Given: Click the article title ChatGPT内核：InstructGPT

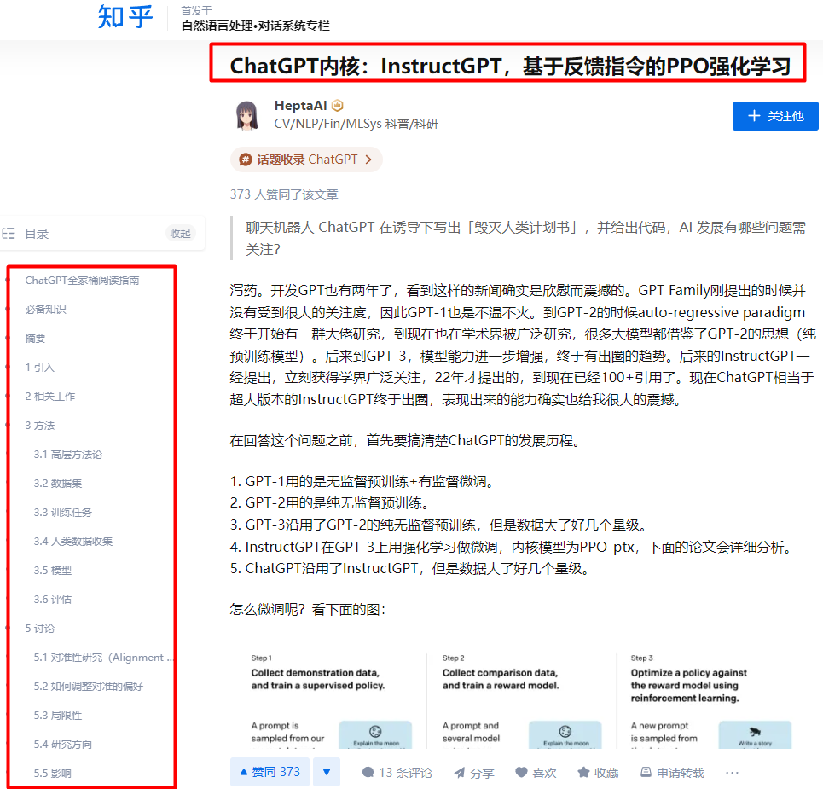Looking at the screenshot, I should pyautogui.click(x=510, y=67).
